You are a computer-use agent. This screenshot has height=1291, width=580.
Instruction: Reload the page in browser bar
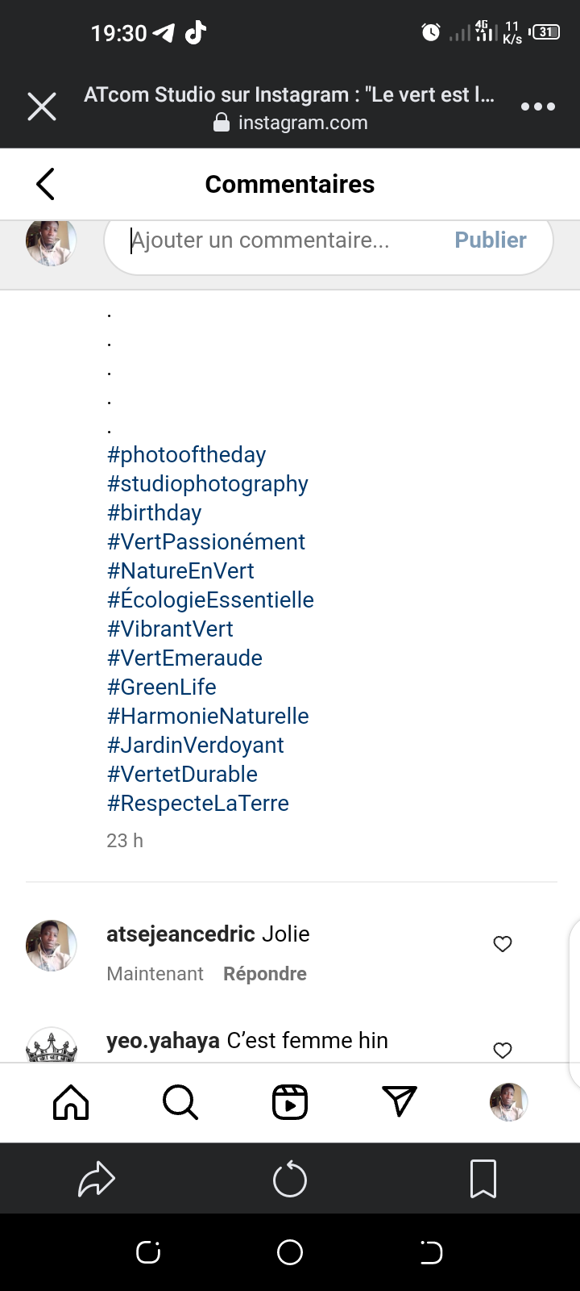(290, 1180)
